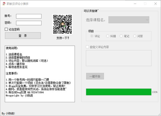Focus the 密码 input field

[29, 23]
